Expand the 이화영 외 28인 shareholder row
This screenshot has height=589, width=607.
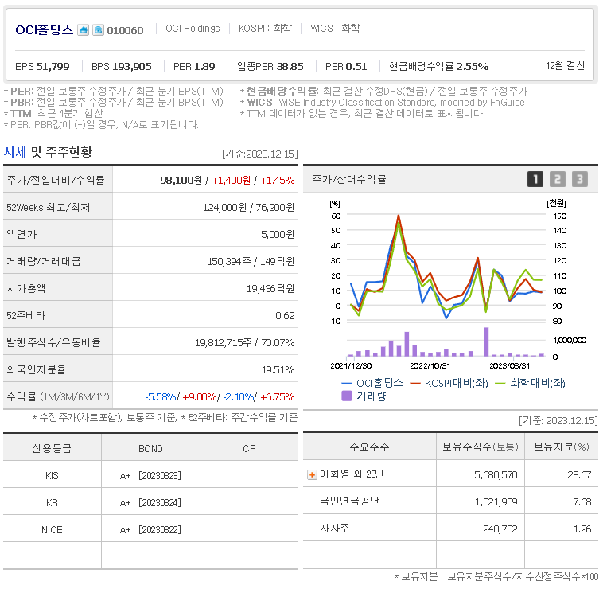click(312, 474)
